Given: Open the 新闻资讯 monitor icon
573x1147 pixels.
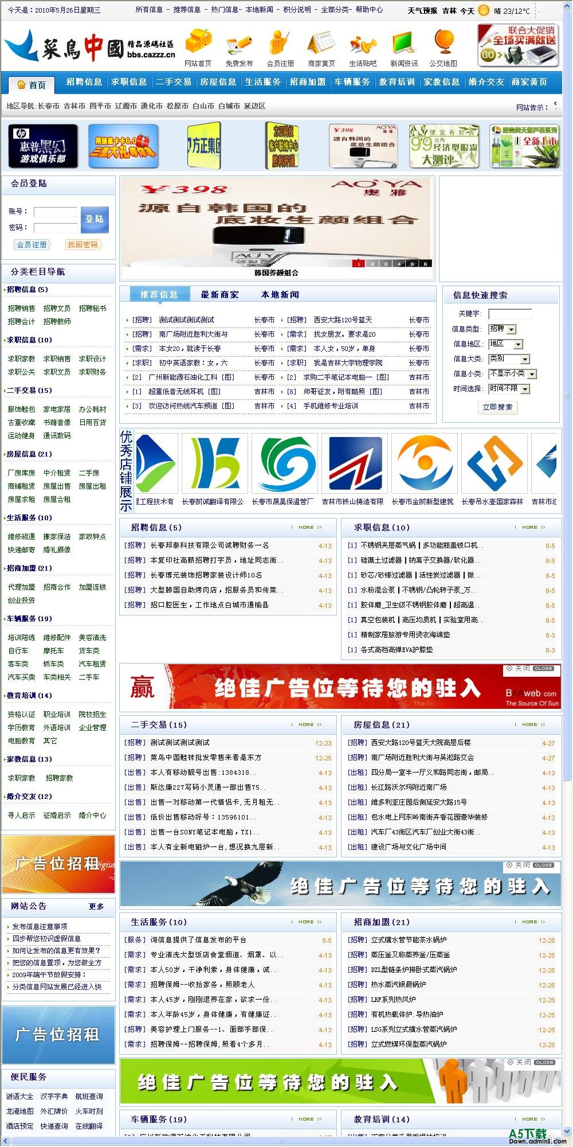Looking at the screenshot, I should point(403,44).
